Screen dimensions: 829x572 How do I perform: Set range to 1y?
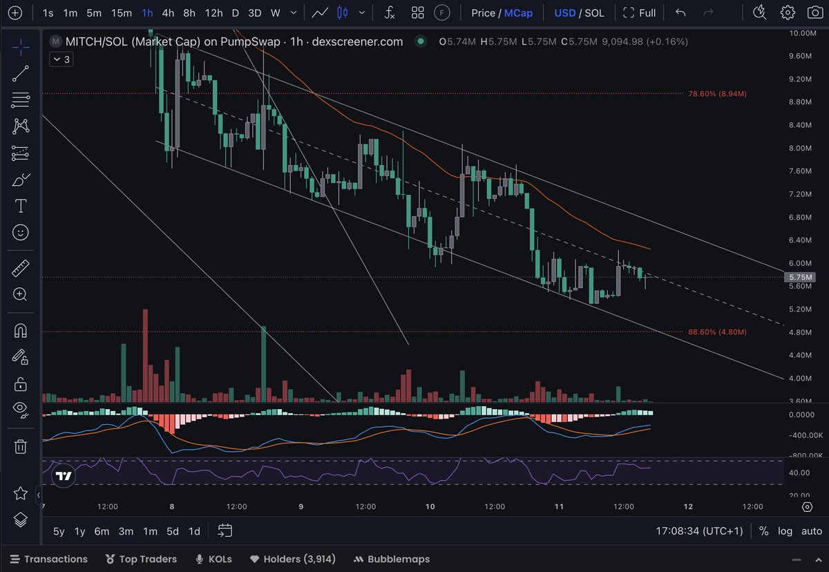click(x=79, y=531)
